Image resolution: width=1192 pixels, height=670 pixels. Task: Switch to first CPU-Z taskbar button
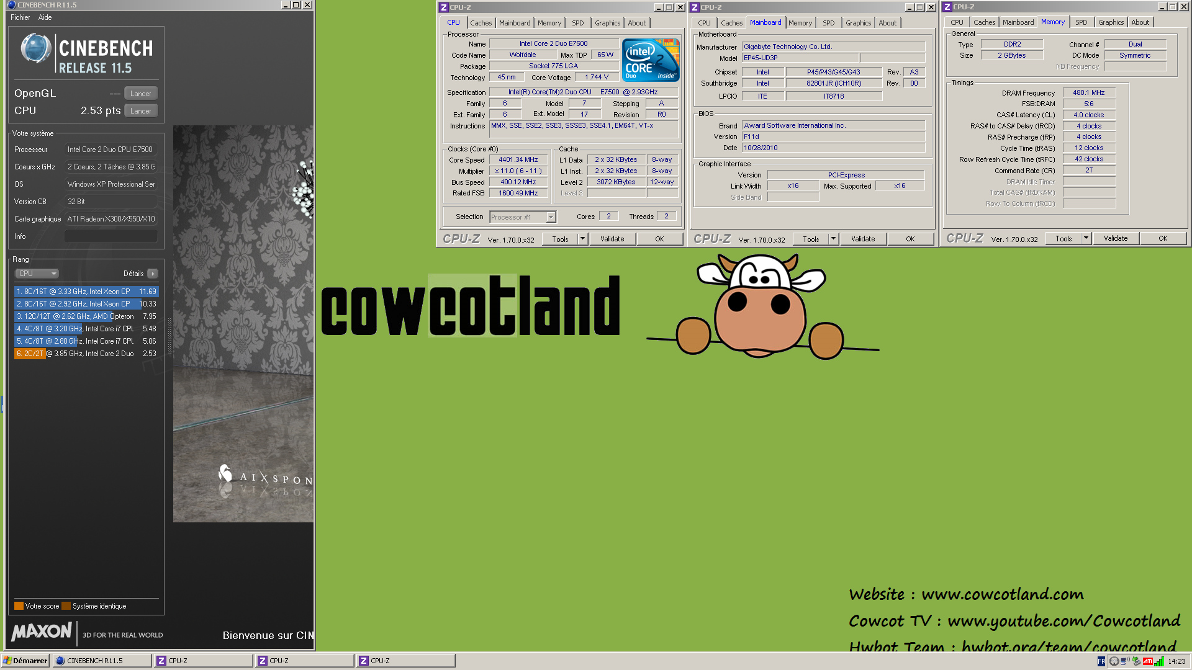tap(204, 661)
